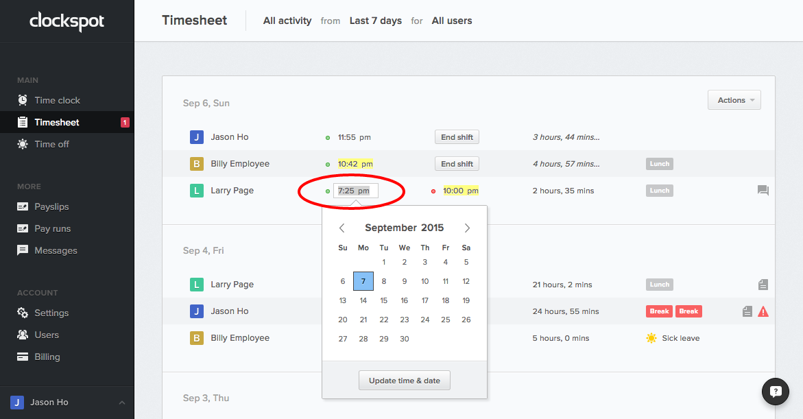This screenshot has height=419, width=803.
Task: Go to previous month in calendar
Action: [342, 228]
